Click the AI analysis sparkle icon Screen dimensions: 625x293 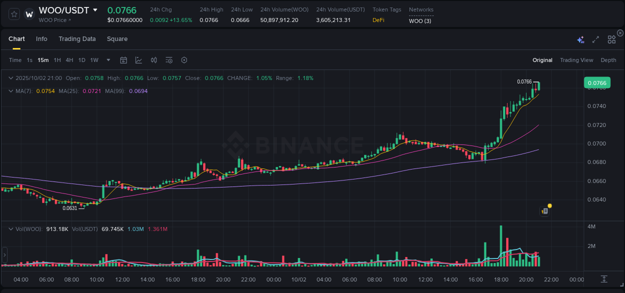(580, 39)
